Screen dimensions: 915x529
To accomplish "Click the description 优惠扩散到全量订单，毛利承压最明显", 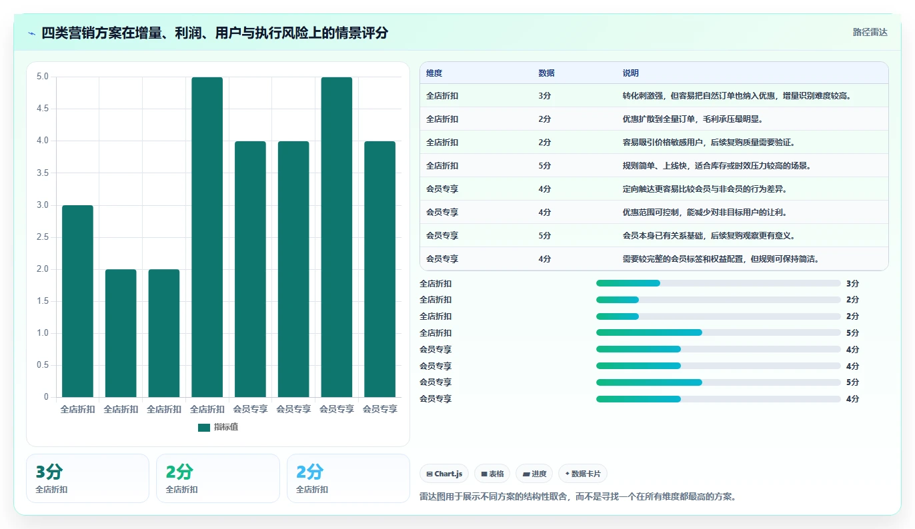I will (692, 119).
